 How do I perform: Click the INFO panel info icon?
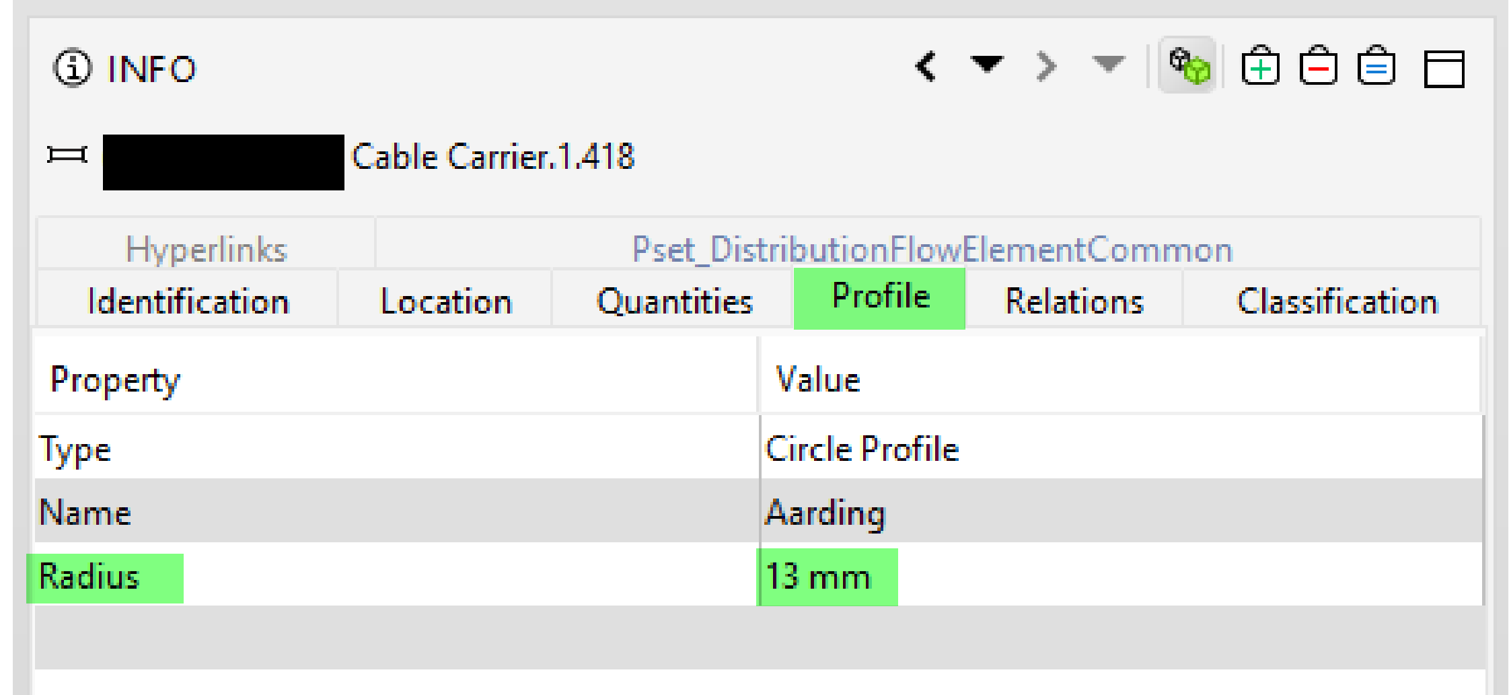coord(72,68)
